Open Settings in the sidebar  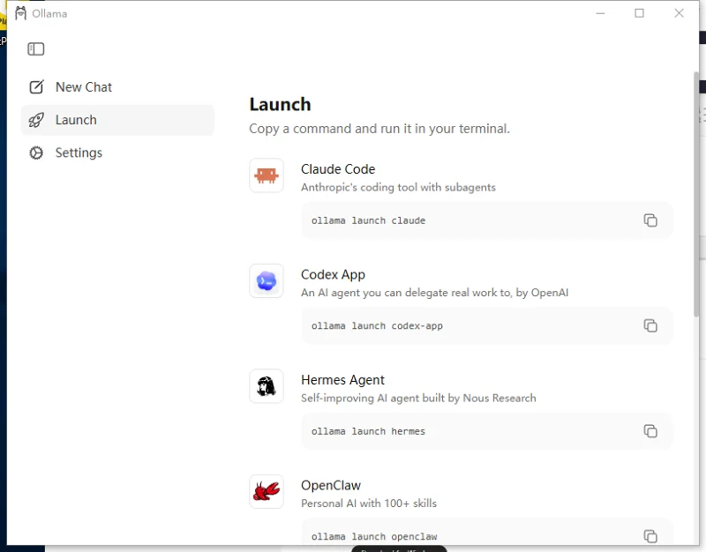point(117,153)
